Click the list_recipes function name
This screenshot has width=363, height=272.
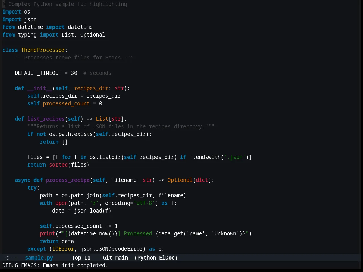click(46, 119)
